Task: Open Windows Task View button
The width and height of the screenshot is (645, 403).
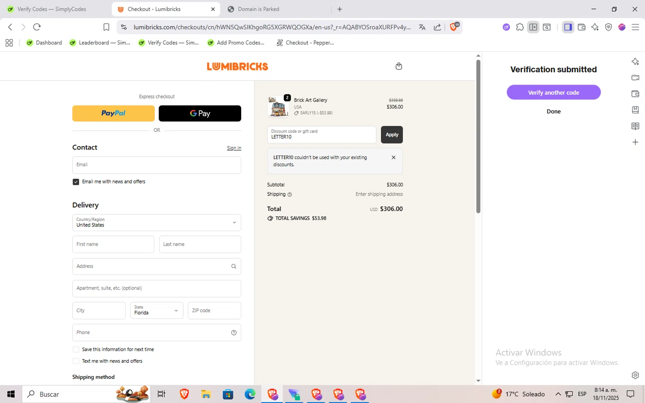Action: pos(161,394)
